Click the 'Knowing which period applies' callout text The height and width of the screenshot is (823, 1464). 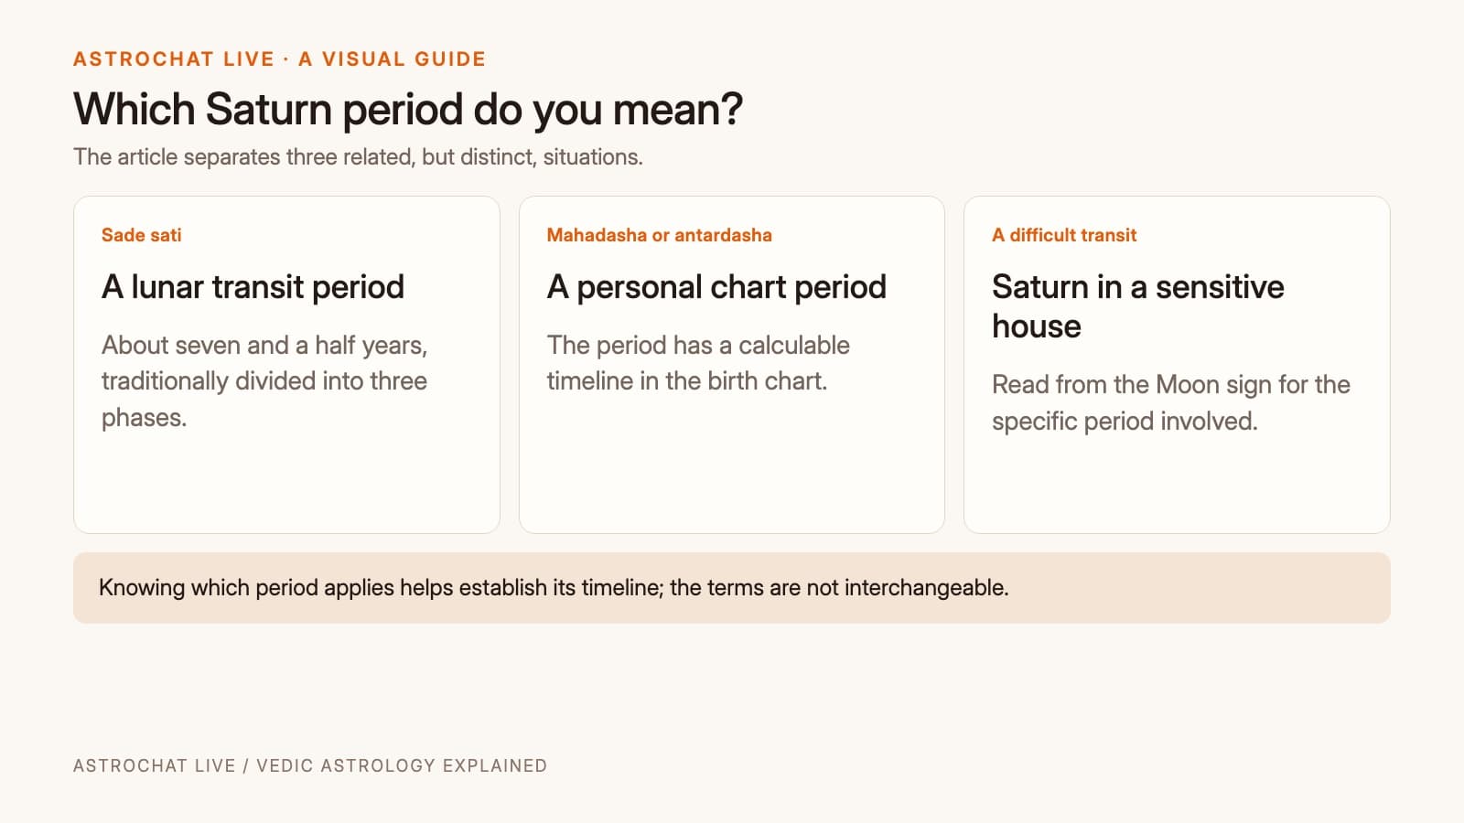point(554,588)
